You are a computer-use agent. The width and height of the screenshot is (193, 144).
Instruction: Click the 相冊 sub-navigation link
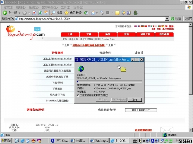click(97, 39)
